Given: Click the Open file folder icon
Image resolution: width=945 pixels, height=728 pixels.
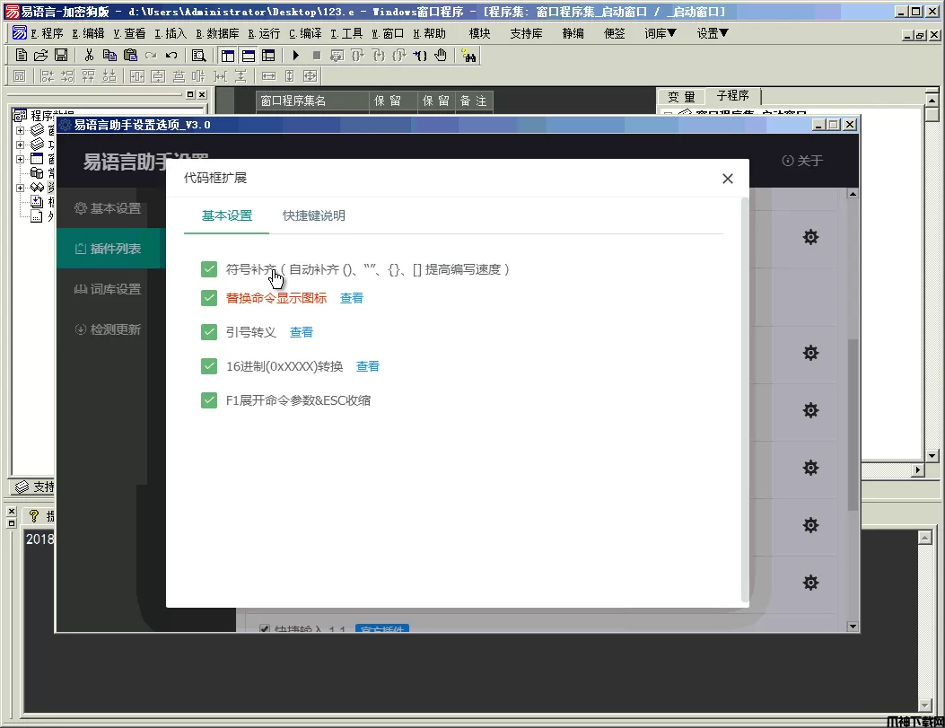Looking at the screenshot, I should [x=41, y=55].
